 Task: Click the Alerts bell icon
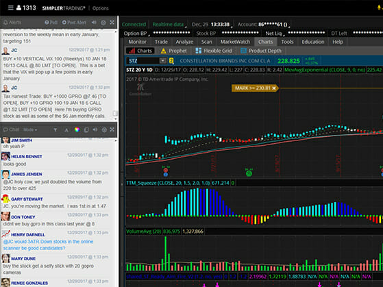pyautogui.click(x=5, y=22)
